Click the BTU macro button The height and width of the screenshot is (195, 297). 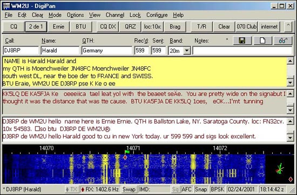point(81,26)
